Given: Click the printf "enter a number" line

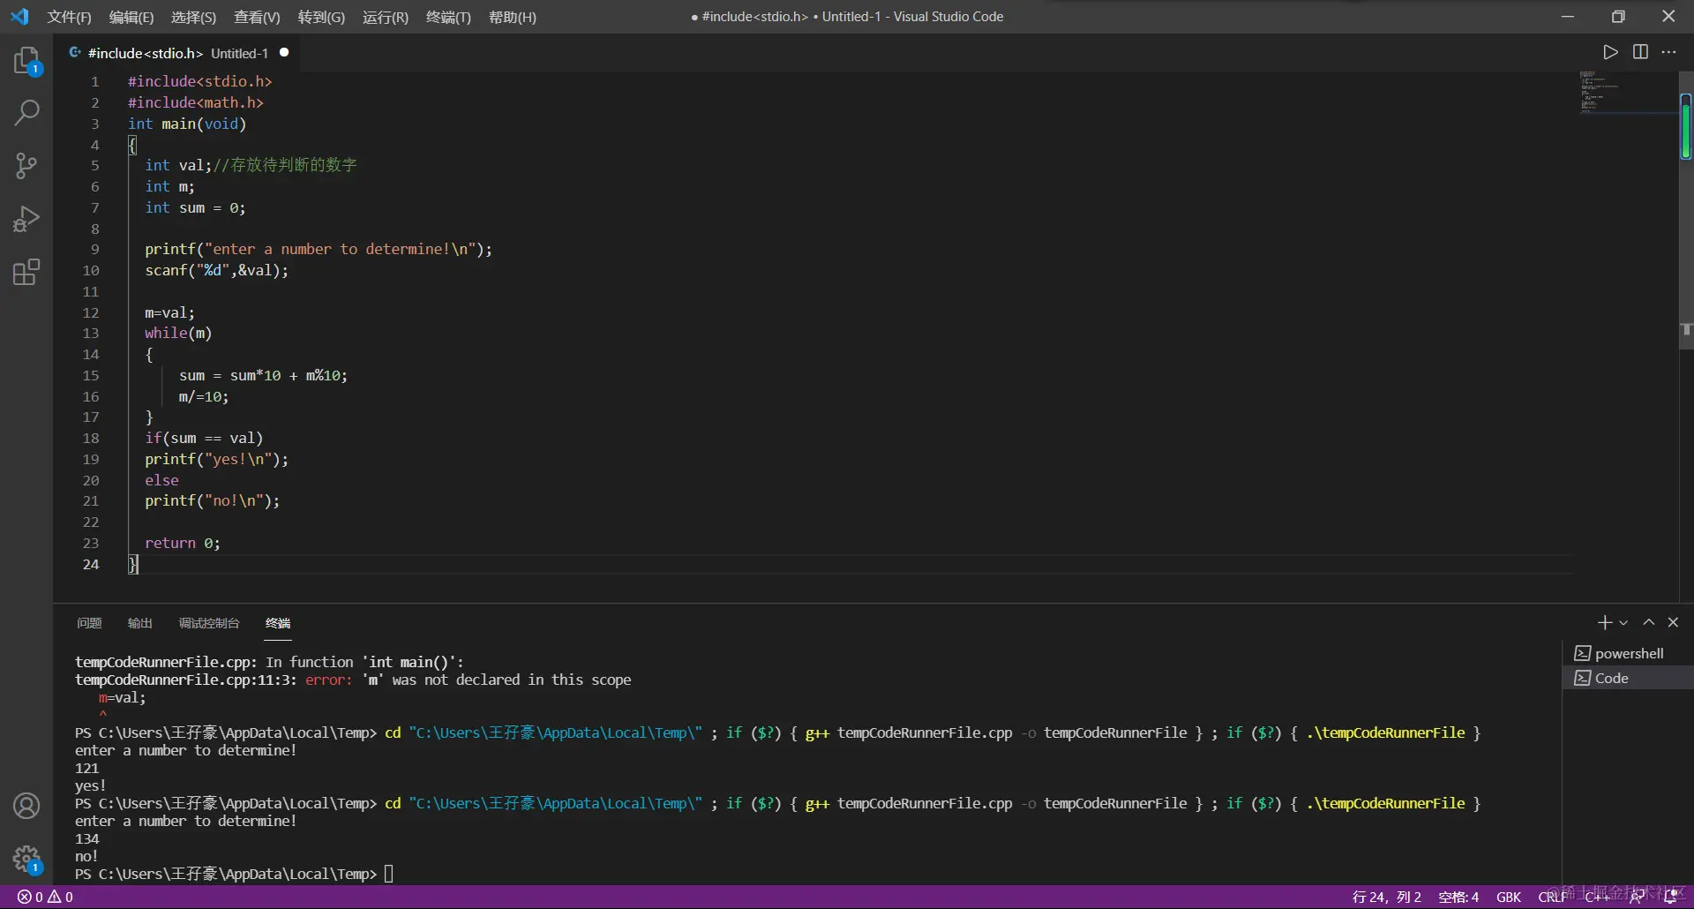Looking at the screenshot, I should pos(319,249).
